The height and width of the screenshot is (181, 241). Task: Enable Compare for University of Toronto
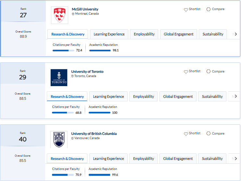(209, 71)
